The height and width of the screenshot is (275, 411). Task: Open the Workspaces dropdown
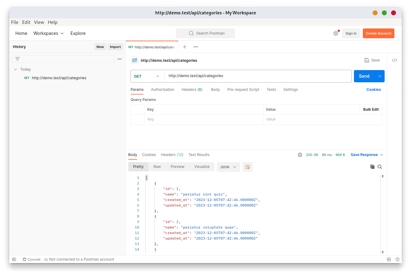pyautogui.click(x=48, y=33)
